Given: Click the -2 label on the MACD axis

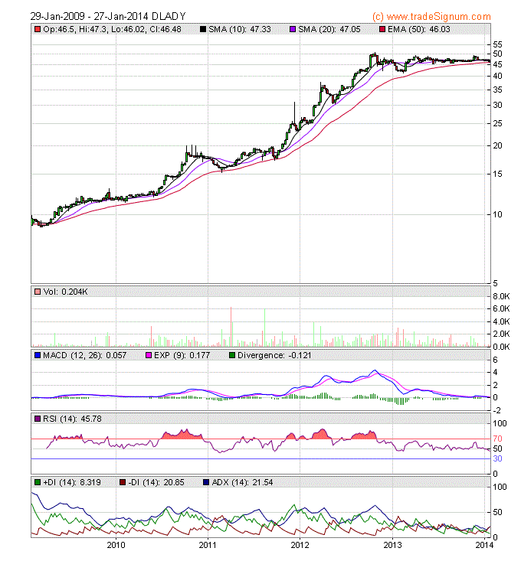Looking at the screenshot, I should (x=496, y=410).
